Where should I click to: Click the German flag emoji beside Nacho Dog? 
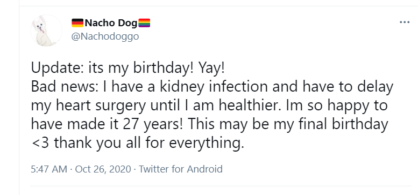point(77,23)
